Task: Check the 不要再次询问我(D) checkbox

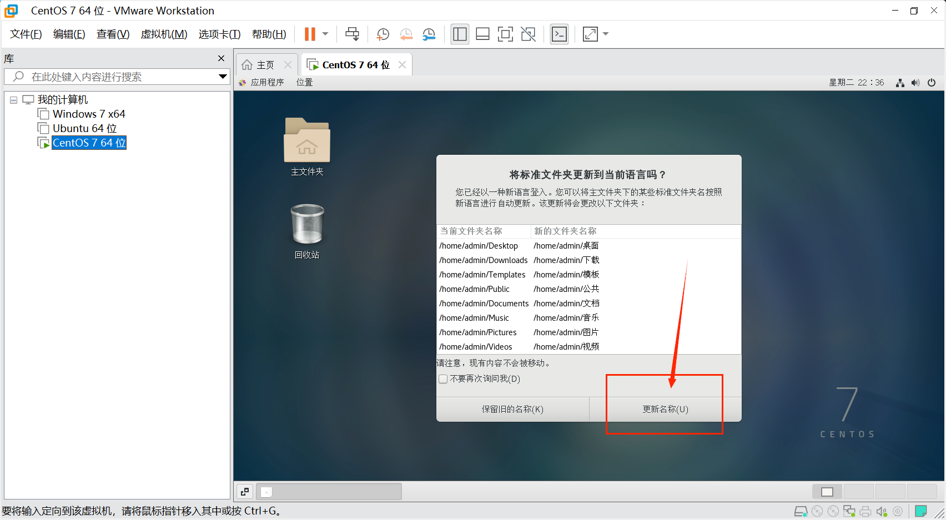Action: pos(443,379)
